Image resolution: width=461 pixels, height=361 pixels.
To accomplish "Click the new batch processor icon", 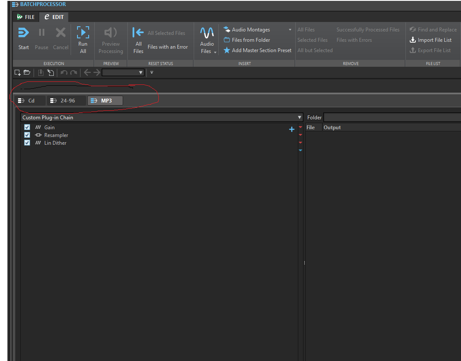I will click(x=17, y=72).
